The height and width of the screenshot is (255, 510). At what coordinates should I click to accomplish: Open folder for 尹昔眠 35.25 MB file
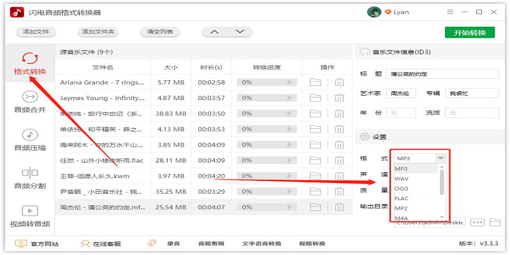[315, 192]
